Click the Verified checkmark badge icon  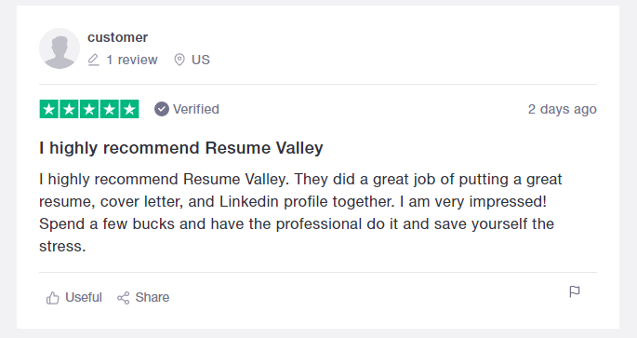point(161,109)
